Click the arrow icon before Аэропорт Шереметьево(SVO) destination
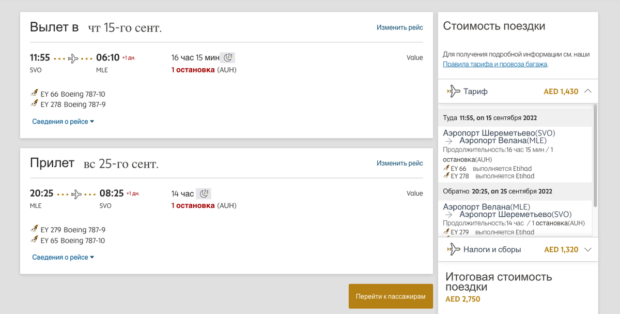Image resolution: width=620 pixels, height=314 pixels. pyautogui.click(x=448, y=215)
